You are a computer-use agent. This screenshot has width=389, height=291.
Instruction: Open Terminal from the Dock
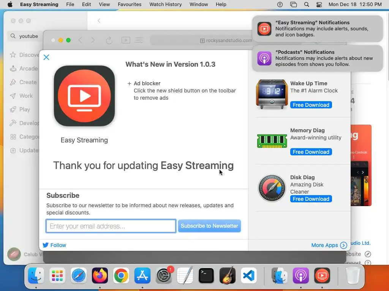206,275
